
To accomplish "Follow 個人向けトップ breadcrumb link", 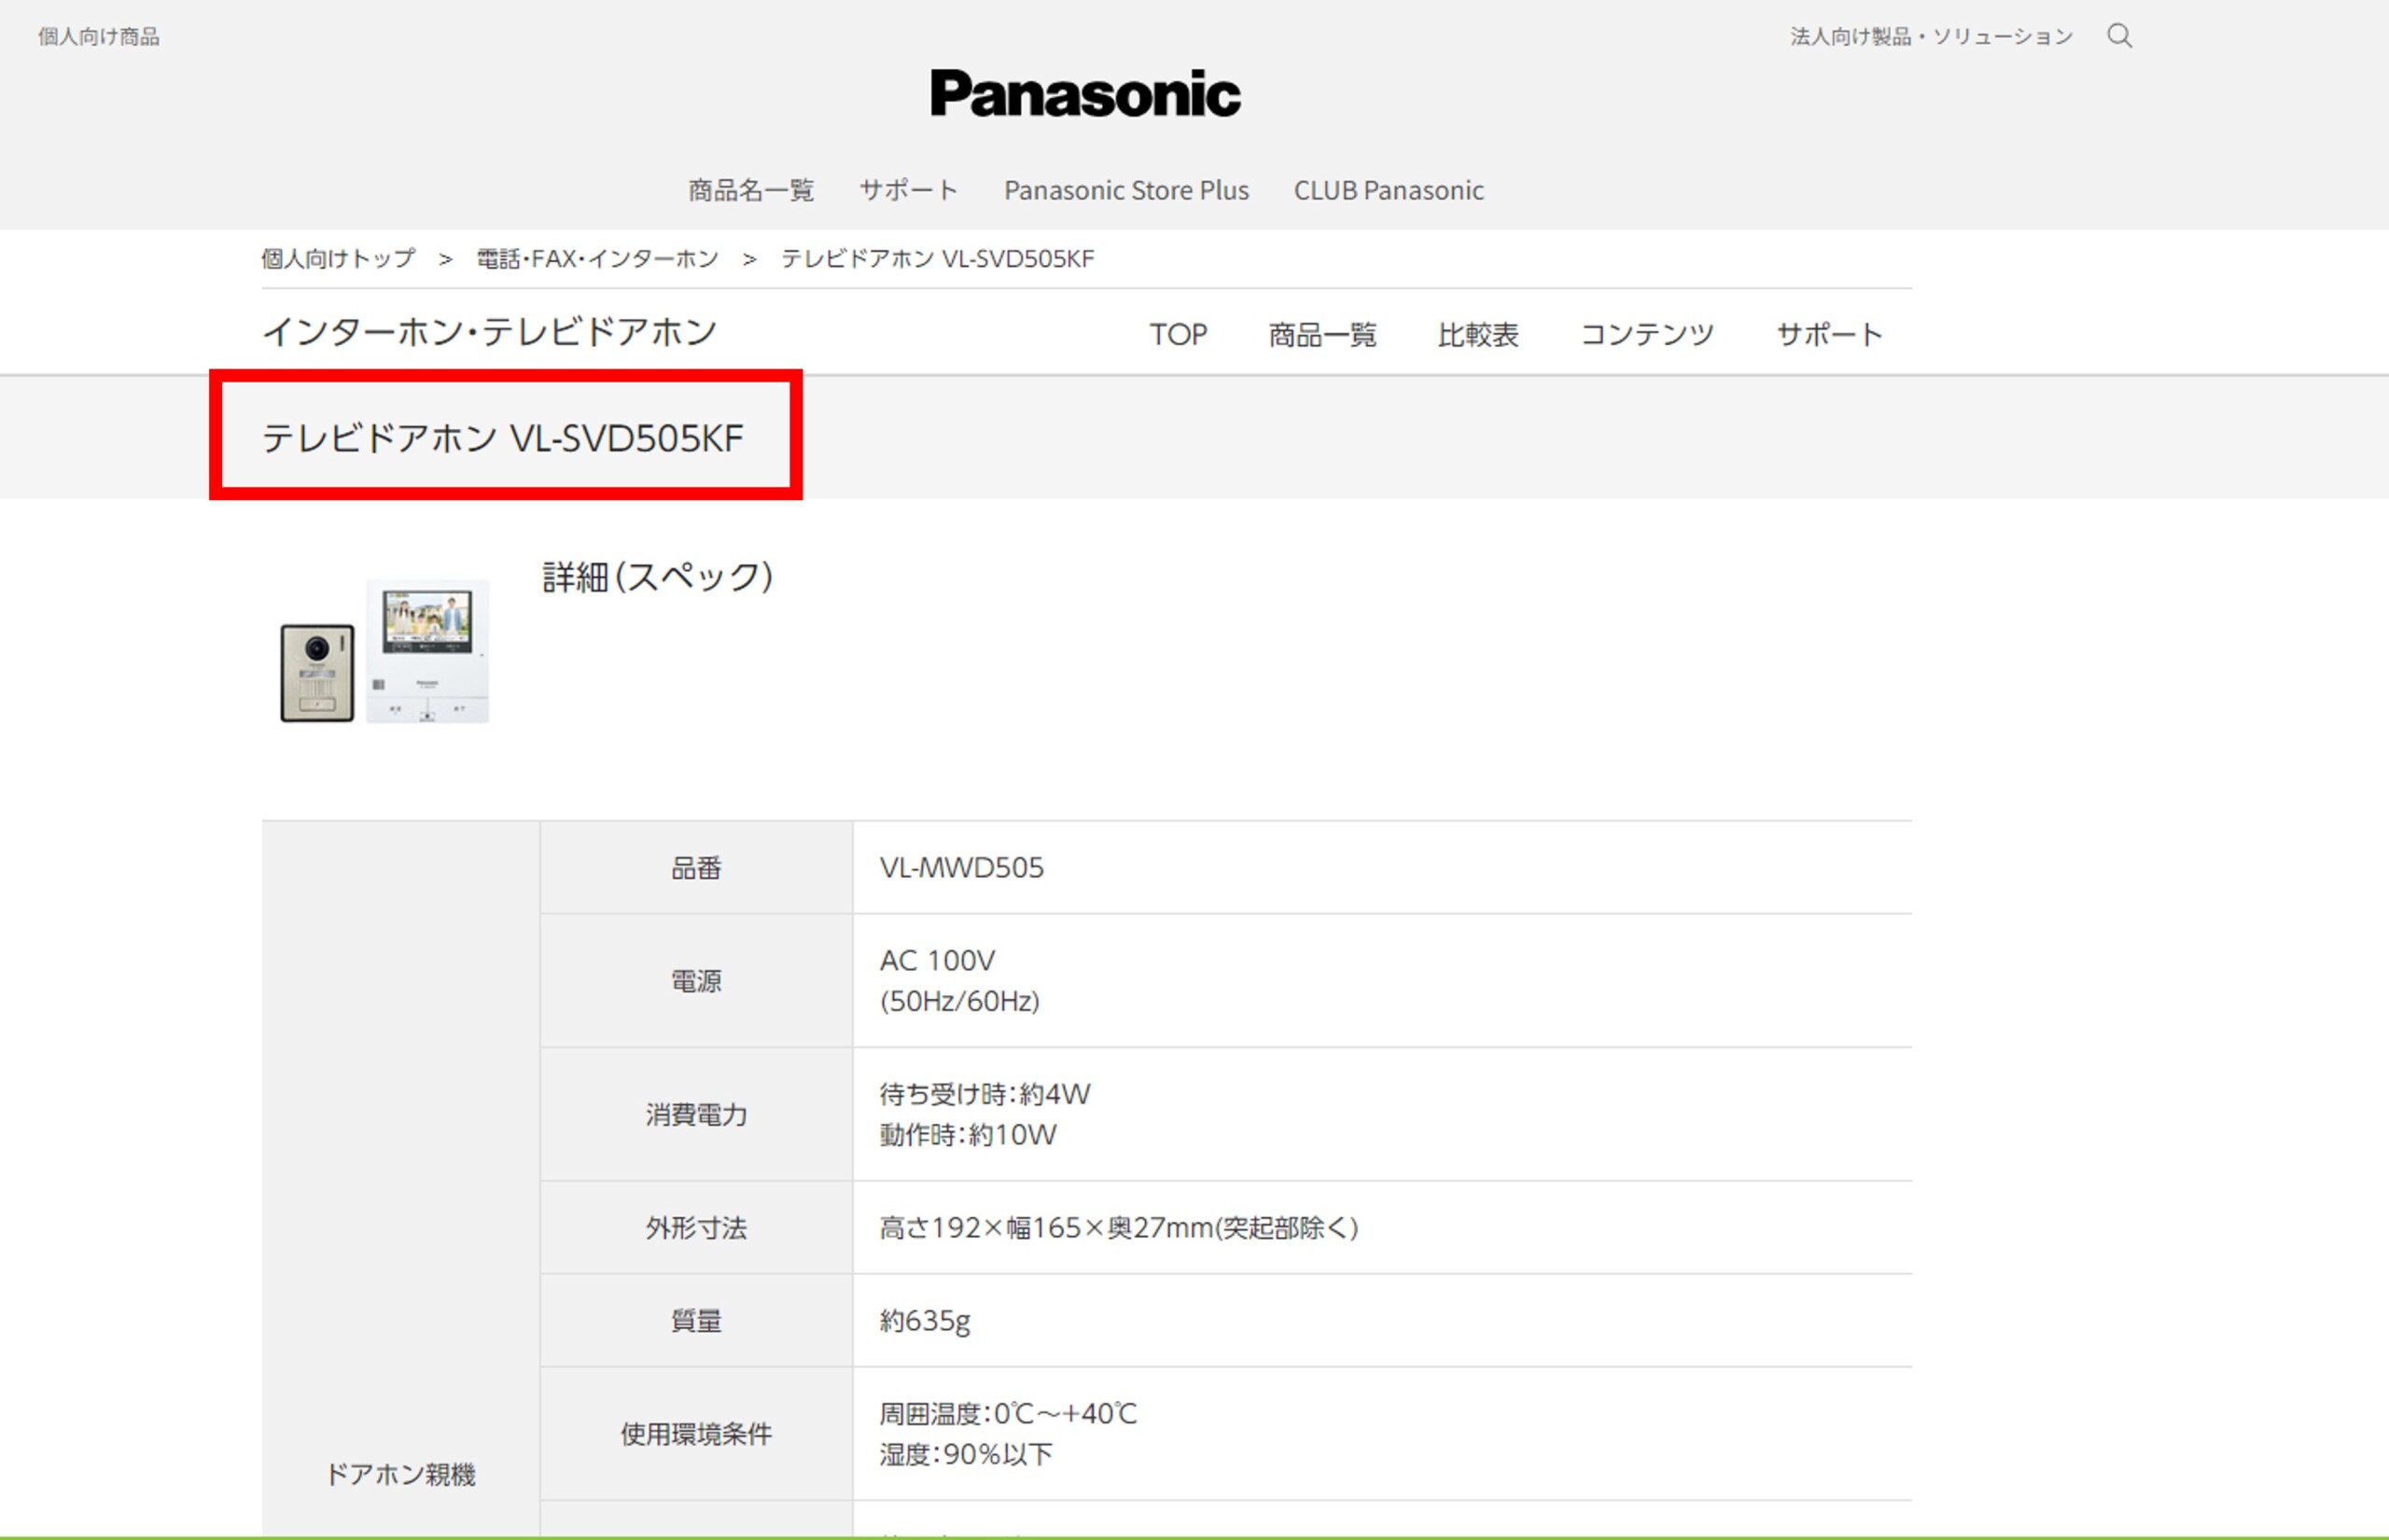I will click(x=338, y=259).
